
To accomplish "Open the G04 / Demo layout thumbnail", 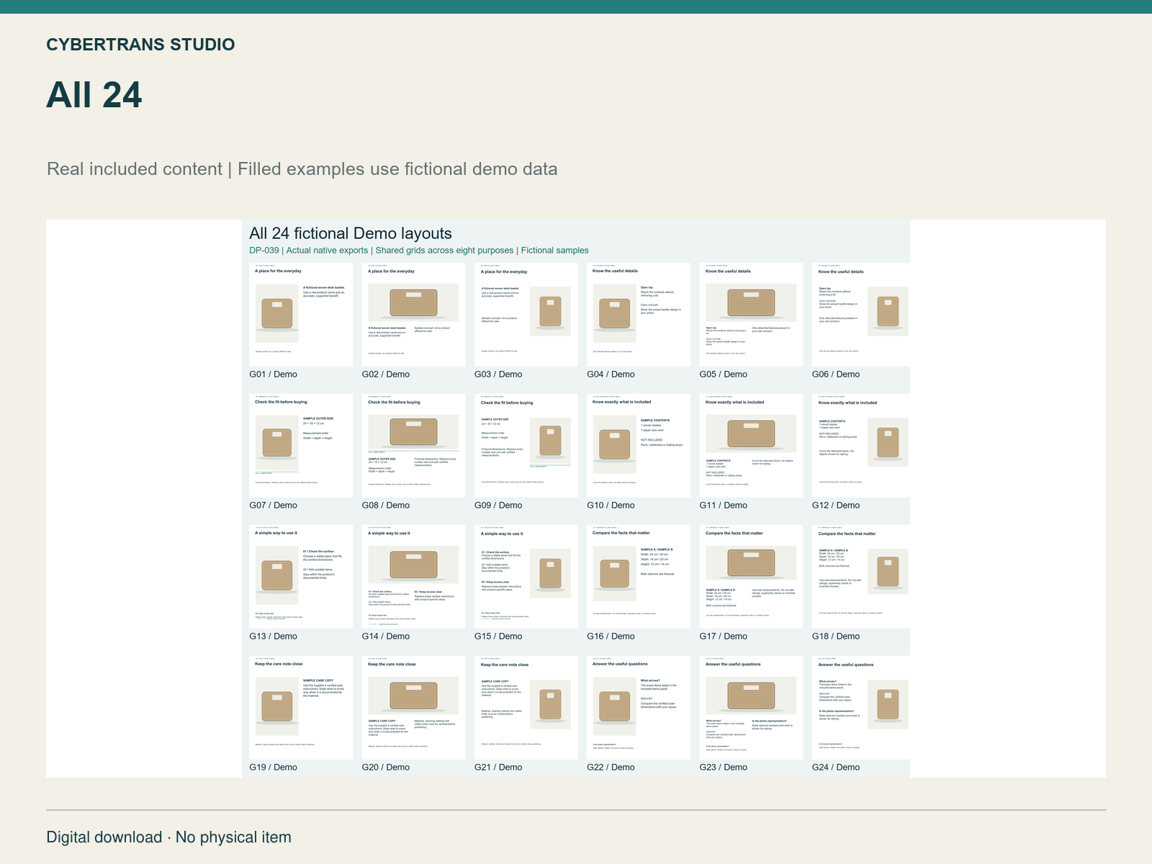I will point(639,315).
